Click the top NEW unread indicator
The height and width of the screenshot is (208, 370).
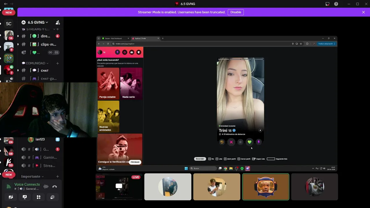click(9, 12)
